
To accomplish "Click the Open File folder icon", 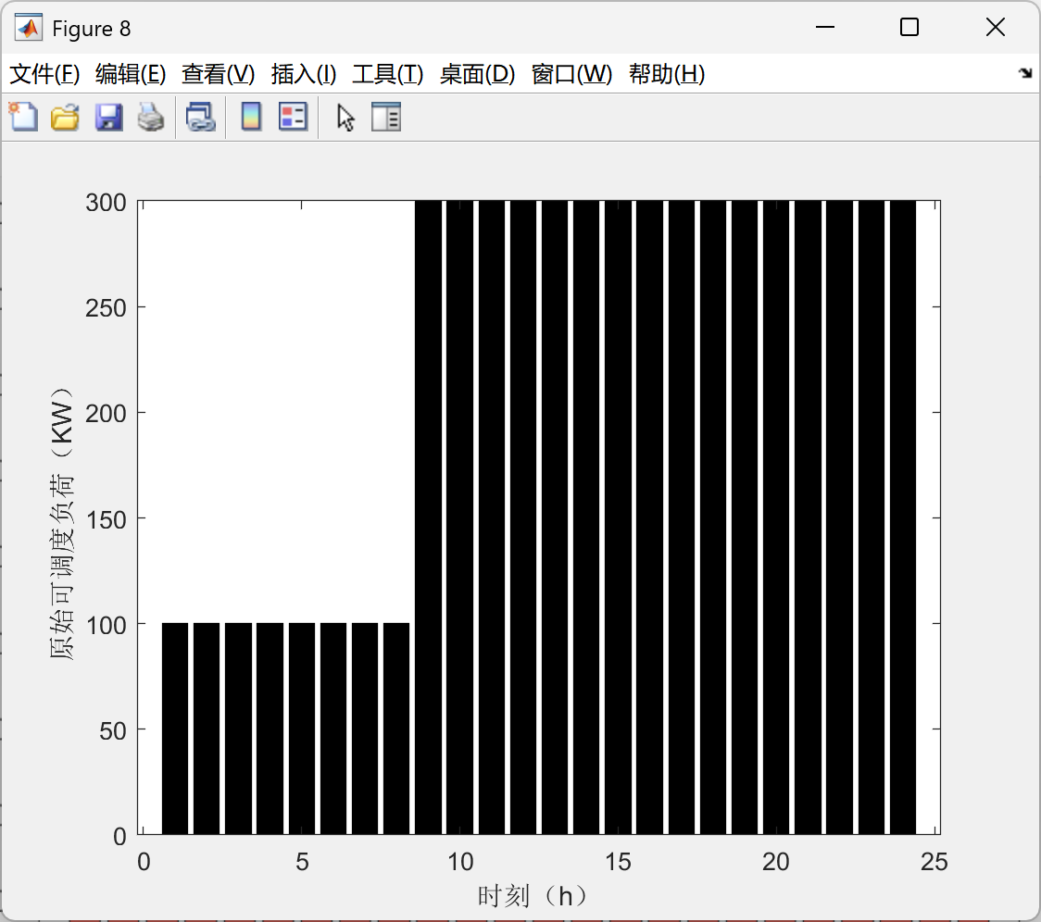I will [65, 117].
